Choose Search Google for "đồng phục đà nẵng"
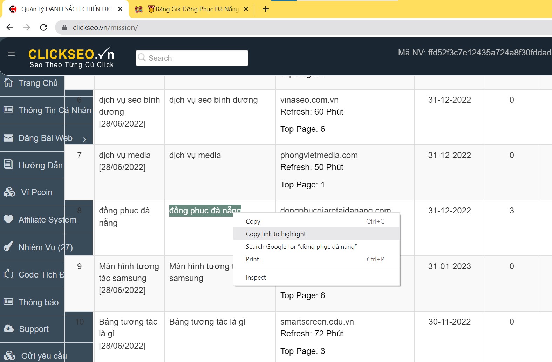 (x=301, y=247)
